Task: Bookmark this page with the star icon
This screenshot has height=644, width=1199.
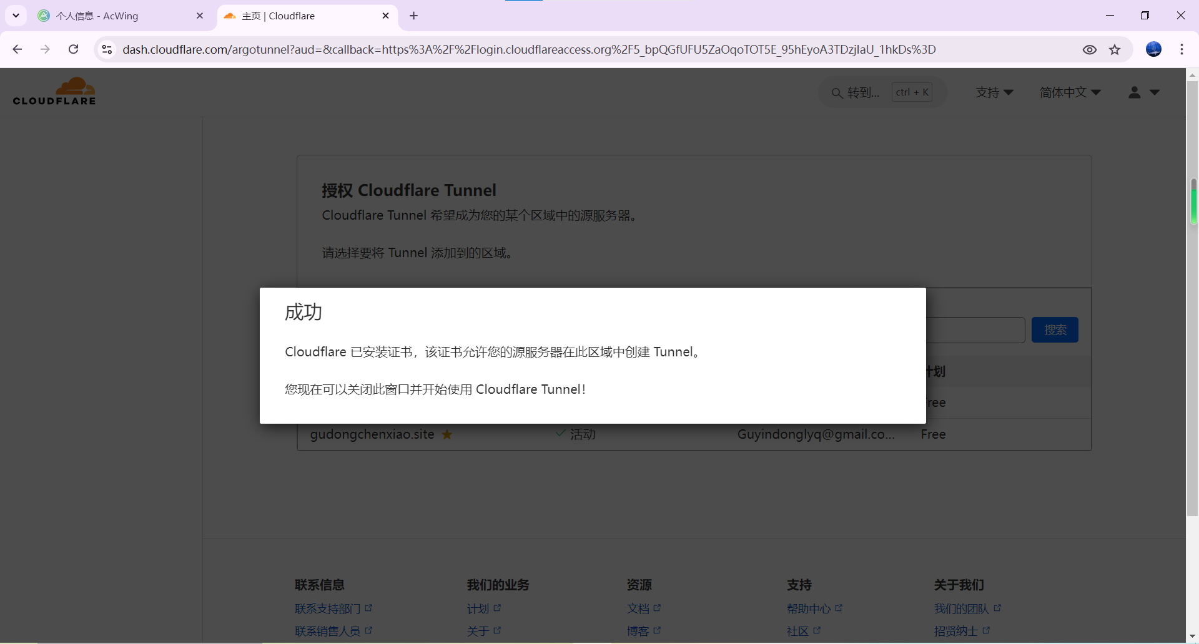Action: [x=1115, y=50]
